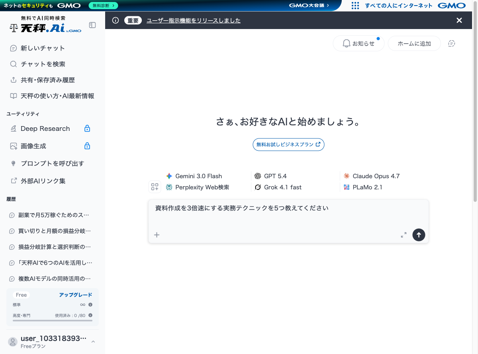Image resolution: width=478 pixels, height=354 pixels.
Task: Select the GPT 5.4 model icon
Action: click(x=257, y=176)
